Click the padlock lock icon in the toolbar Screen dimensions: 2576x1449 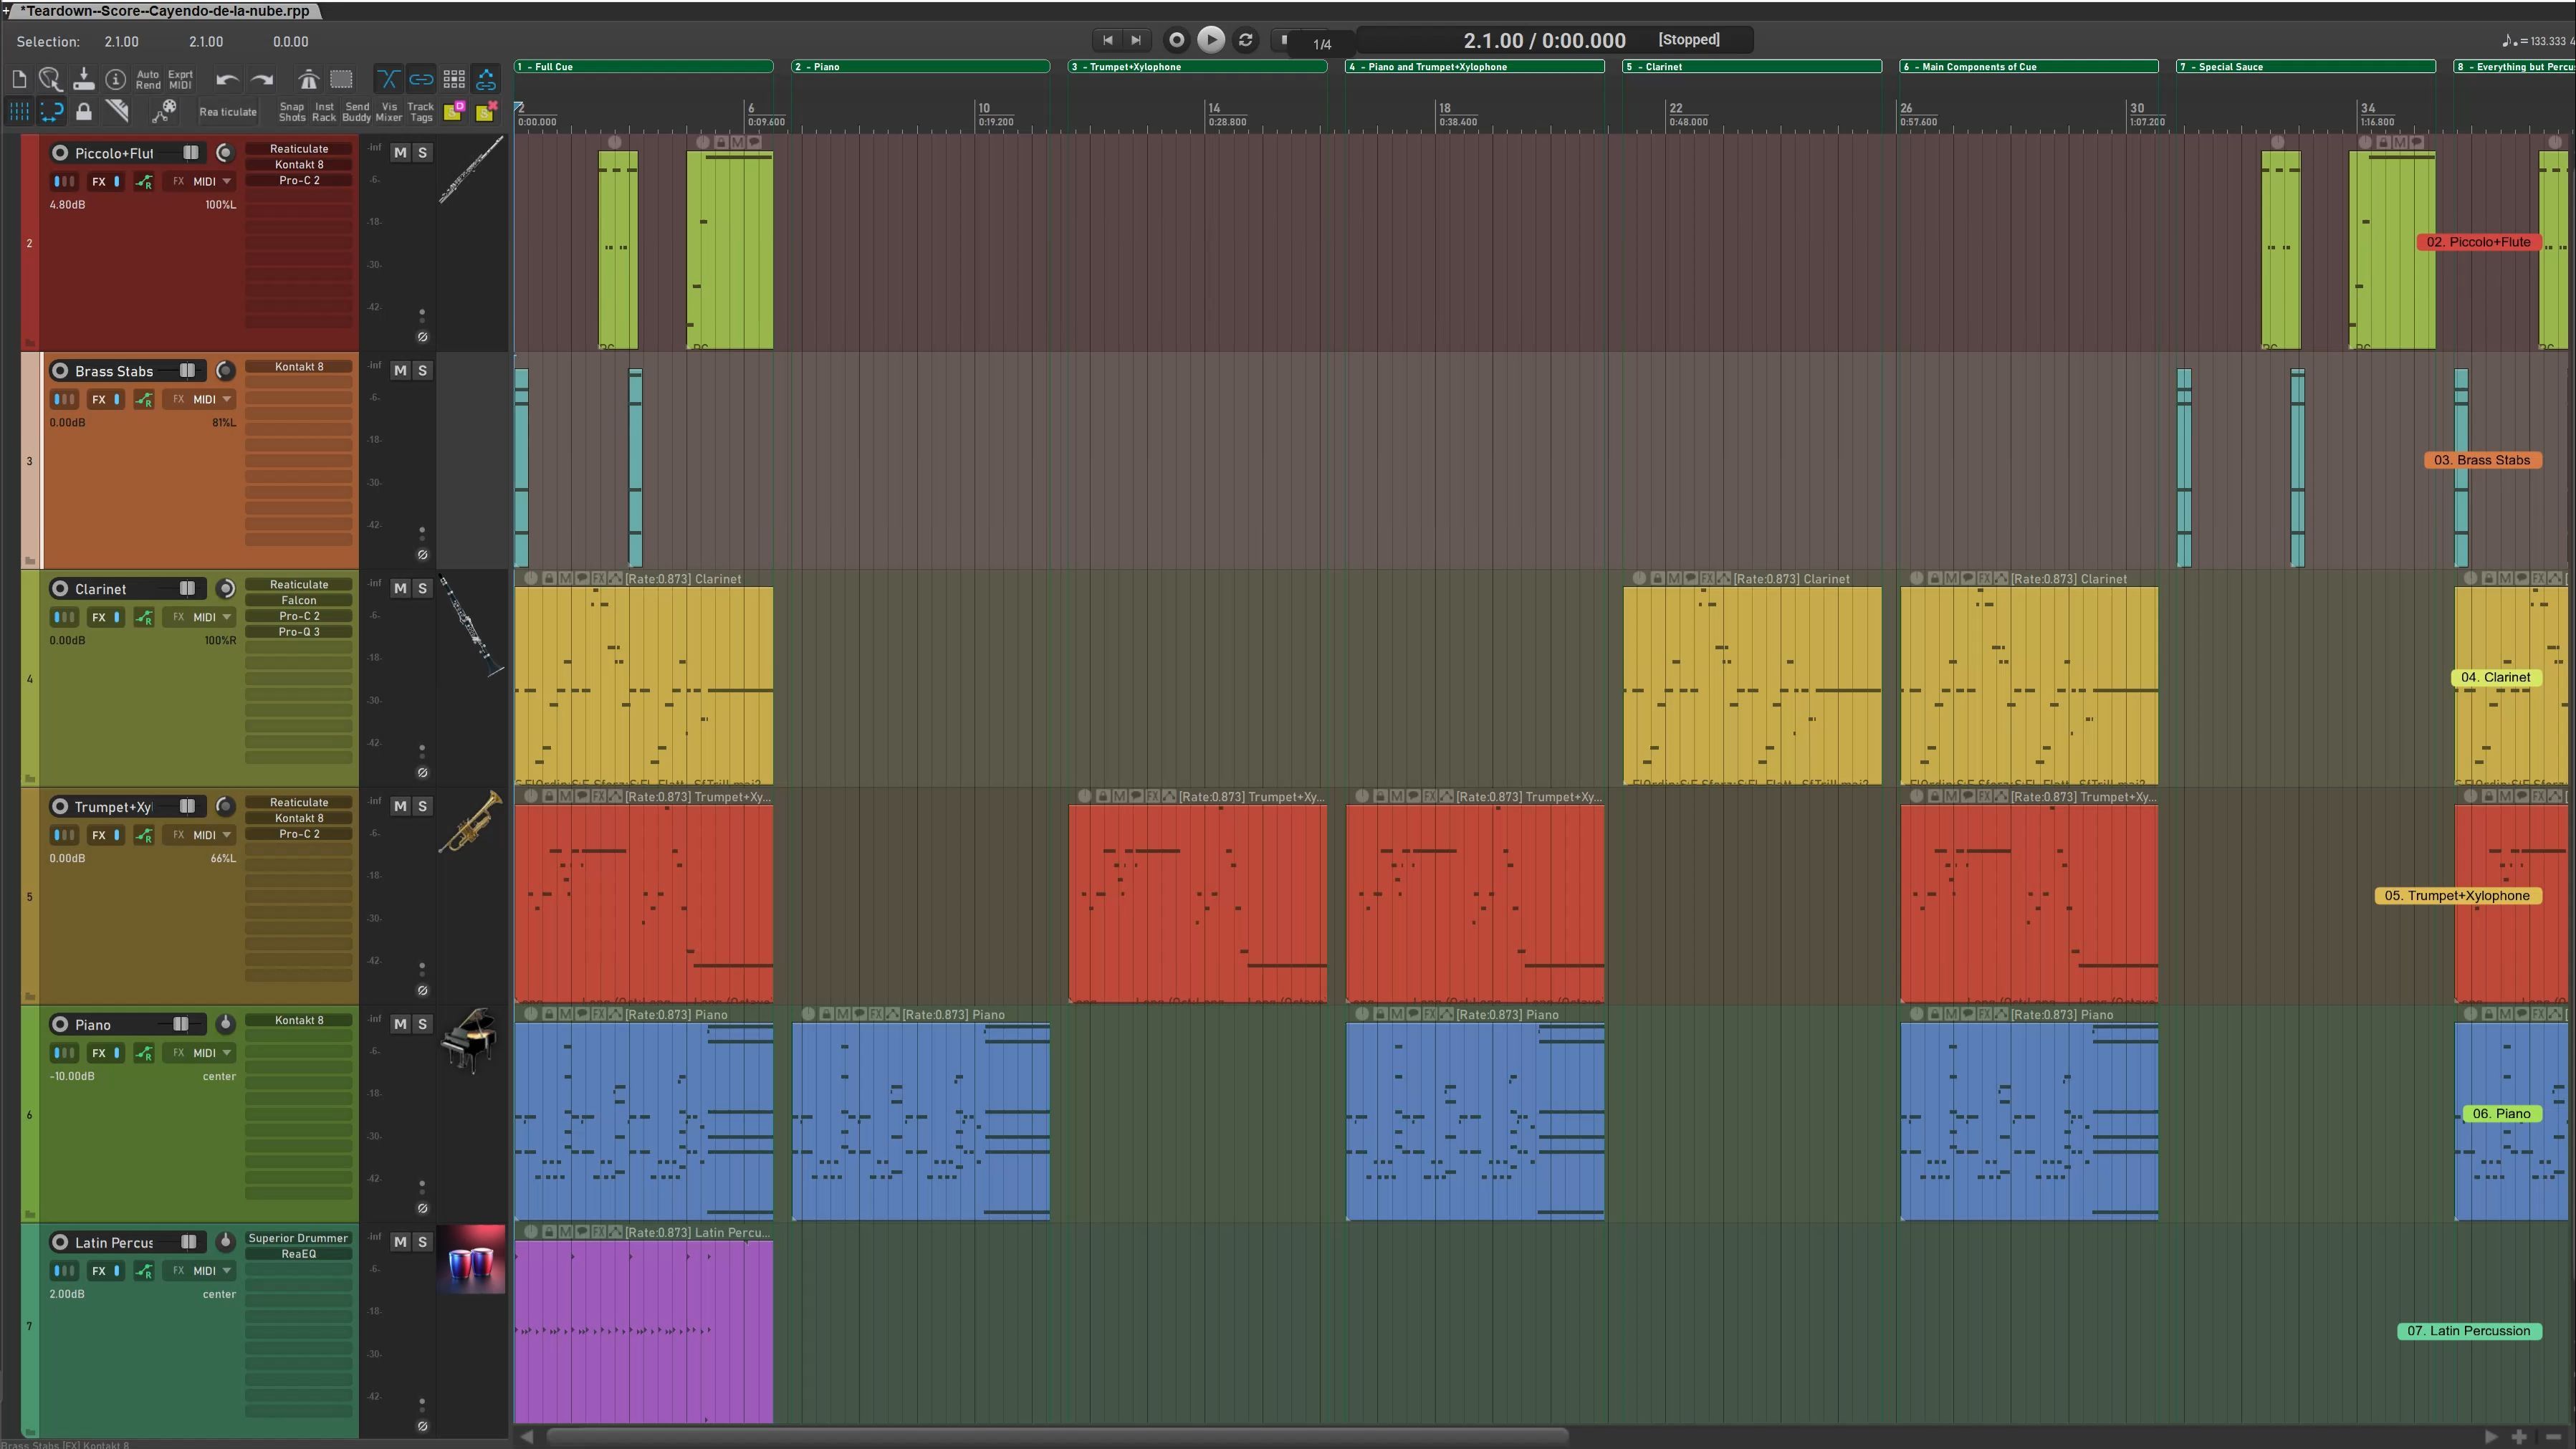[84, 111]
